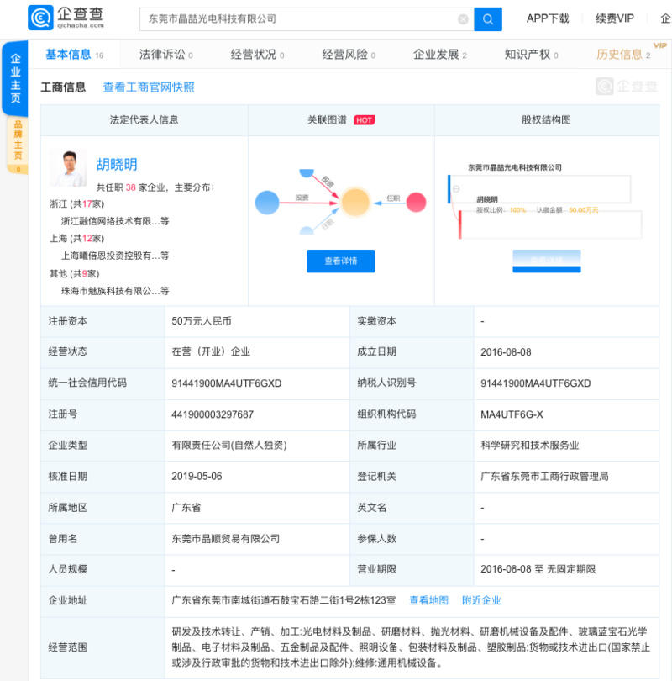Select the orange center node in relation graph
Screen dimensions: 672x681
[355, 202]
